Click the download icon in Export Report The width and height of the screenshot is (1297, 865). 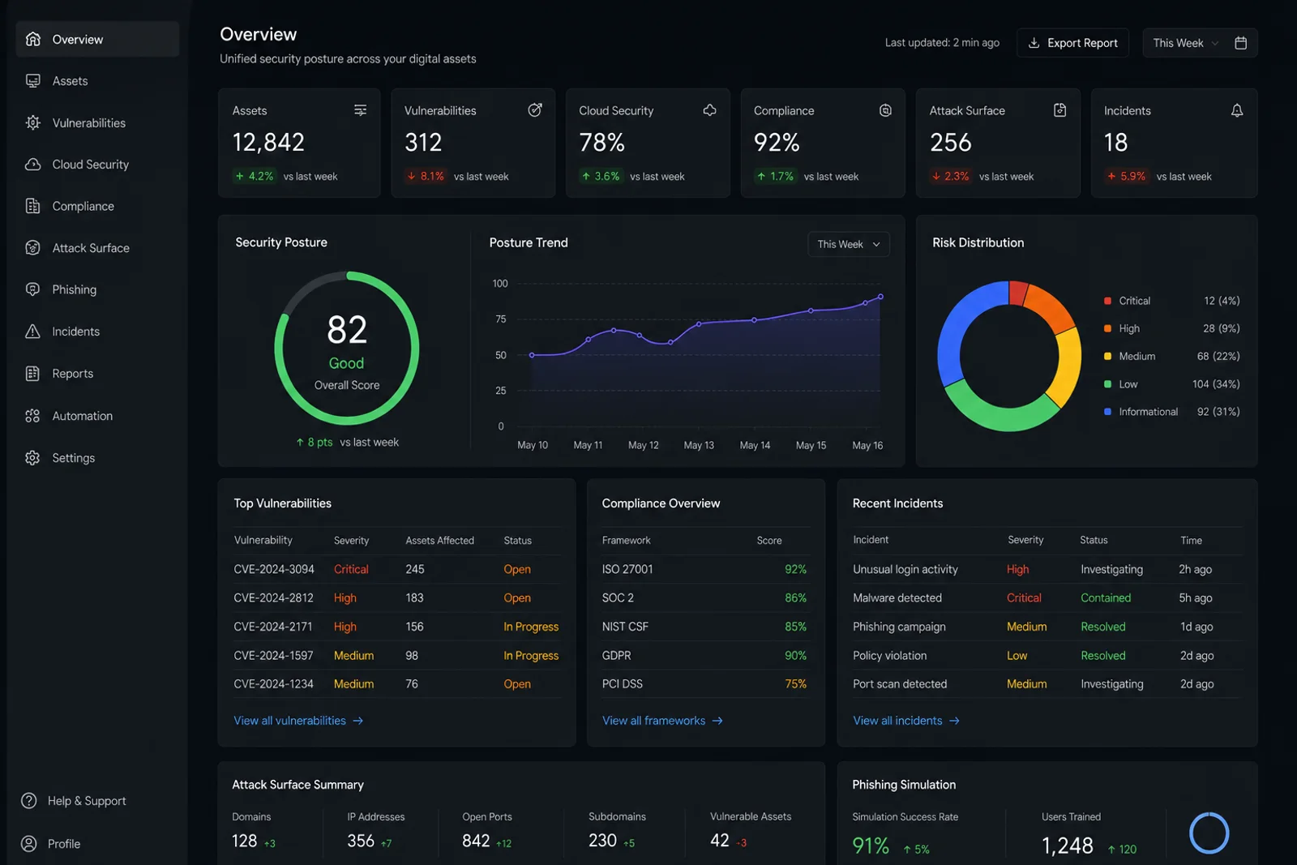(1034, 43)
